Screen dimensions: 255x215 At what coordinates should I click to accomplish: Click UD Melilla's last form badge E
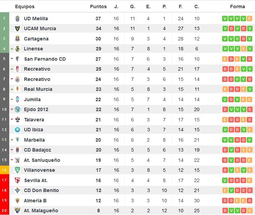tap(250, 19)
